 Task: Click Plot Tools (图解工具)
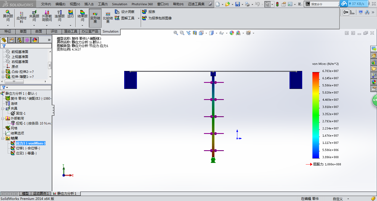point(124,18)
